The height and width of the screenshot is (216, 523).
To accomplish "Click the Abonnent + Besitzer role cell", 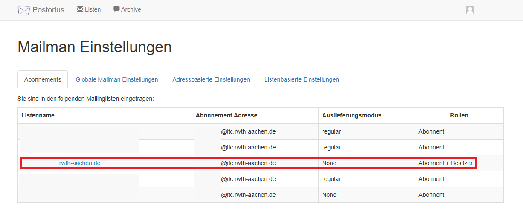I will click(x=445, y=163).
